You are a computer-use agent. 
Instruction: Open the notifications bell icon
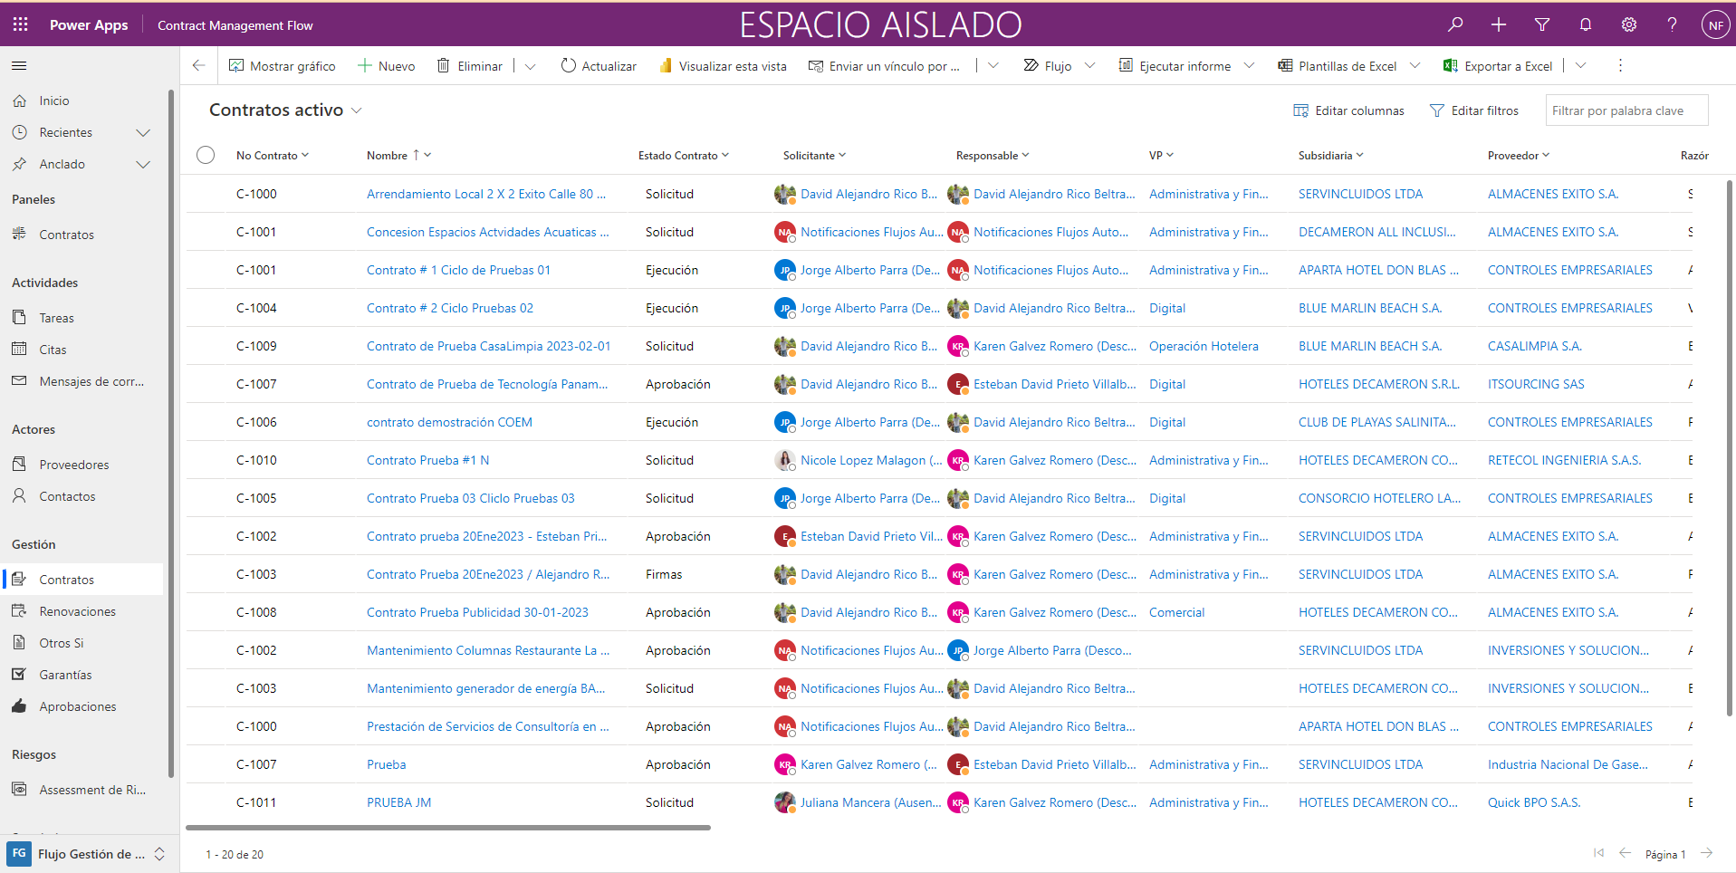point(1586,25)
